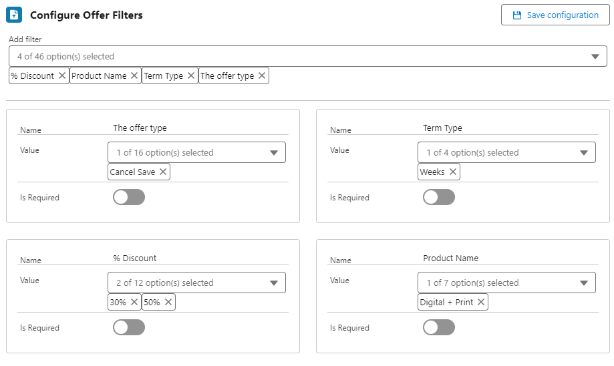
Task: Enable Is Required for % Discount
Action: [x=129, y=327]
